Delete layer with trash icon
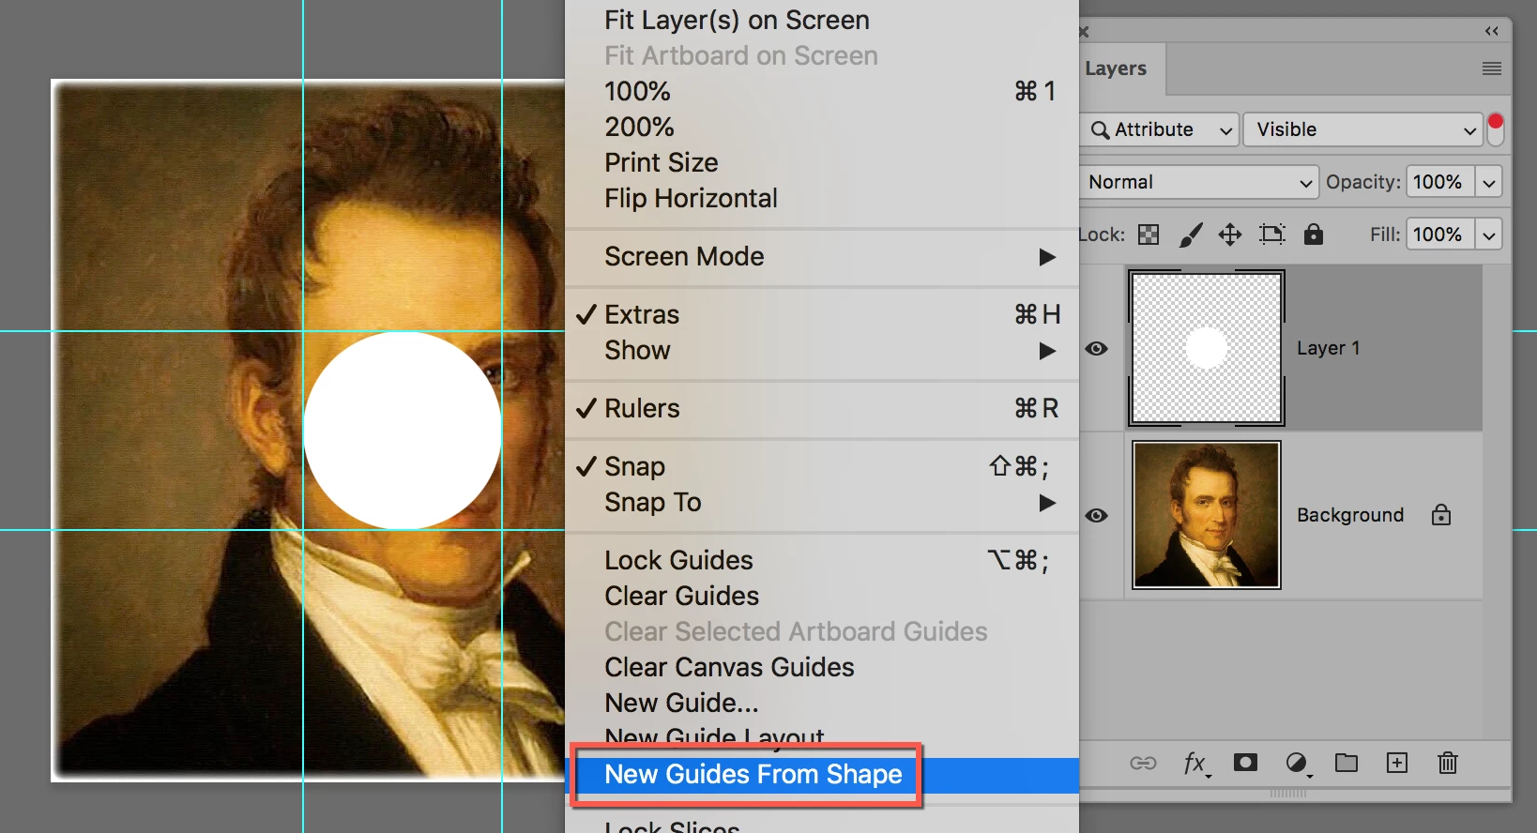Viewport: 1537px width, 833px height. coord(1448,763)
